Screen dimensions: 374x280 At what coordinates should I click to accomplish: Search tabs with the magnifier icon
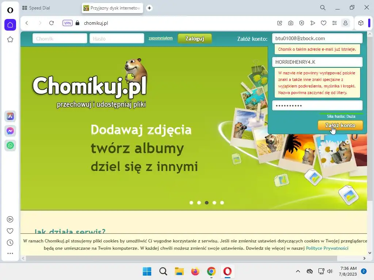pyautogui.click(x=323, y=8)
